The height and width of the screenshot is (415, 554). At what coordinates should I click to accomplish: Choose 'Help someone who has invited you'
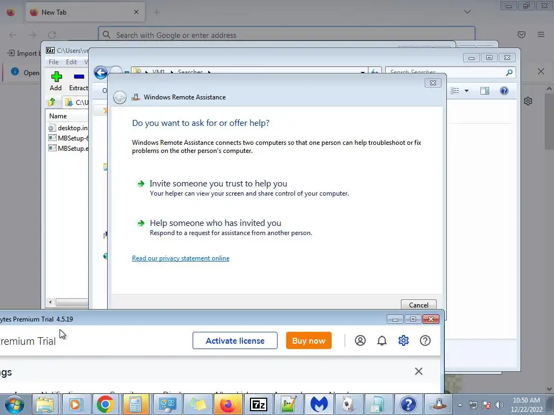point(215,223)
